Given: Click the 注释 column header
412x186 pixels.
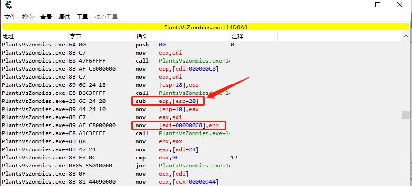Looking at the screenshot, I should tap(254, 37).
